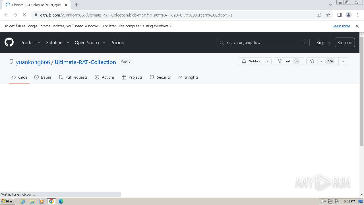Open the GitHub logo homepage

point(9,42)
